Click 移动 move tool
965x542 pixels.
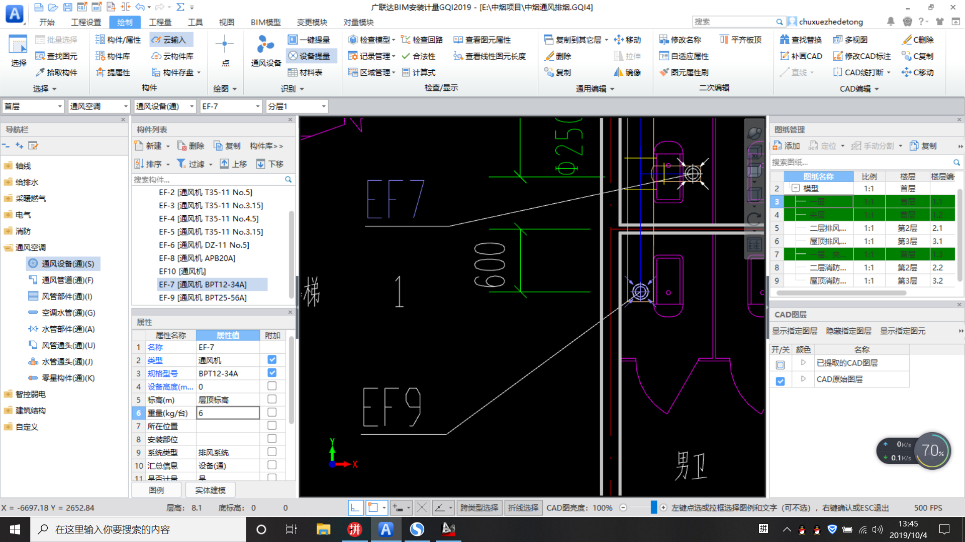pyautogui.click(x=627, y=40)
